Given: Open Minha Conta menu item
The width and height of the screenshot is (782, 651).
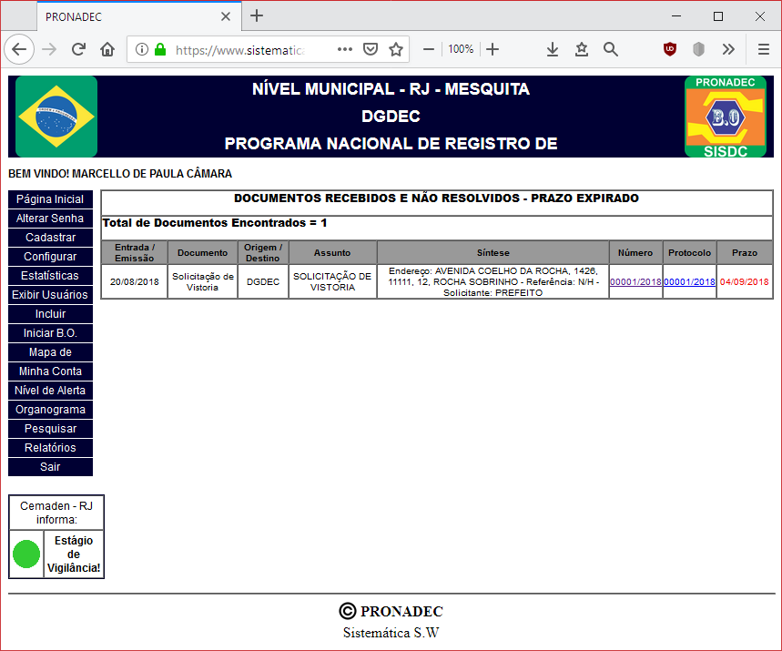Looking at the screenshot, I should 50,371.
